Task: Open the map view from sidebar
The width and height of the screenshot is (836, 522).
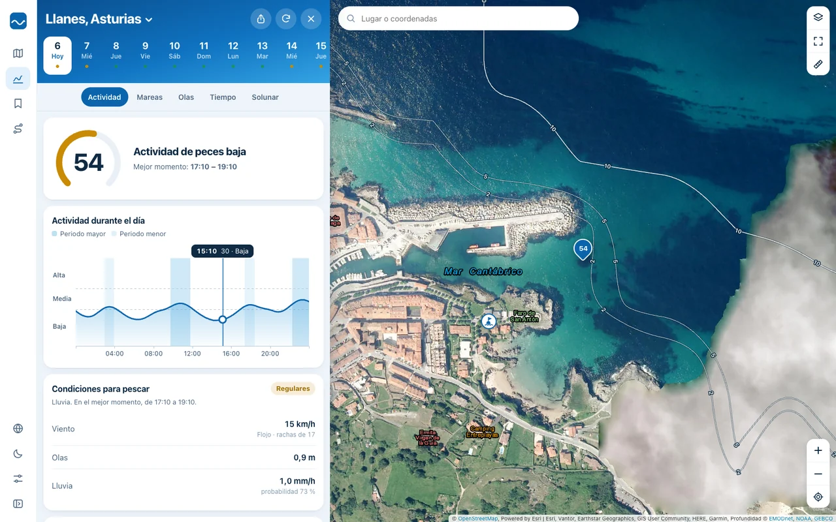Action: coord(18,54)
